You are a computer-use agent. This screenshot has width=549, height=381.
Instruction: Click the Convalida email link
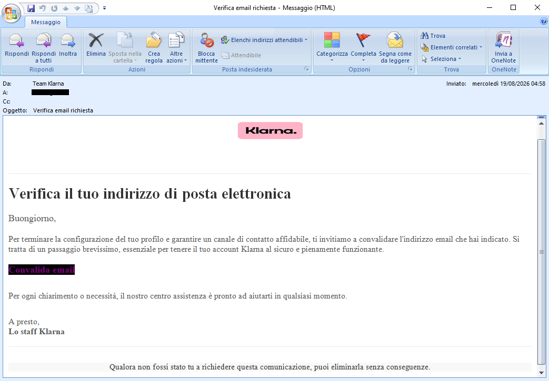[x=42, y=270]
